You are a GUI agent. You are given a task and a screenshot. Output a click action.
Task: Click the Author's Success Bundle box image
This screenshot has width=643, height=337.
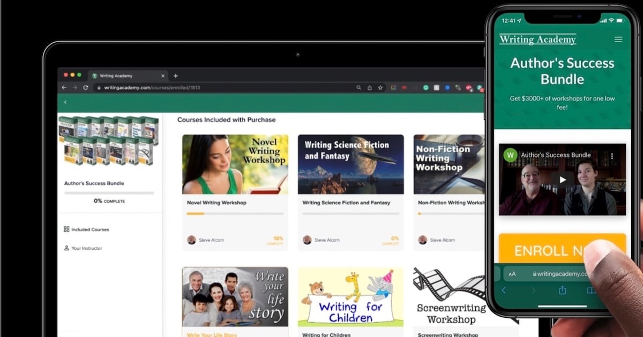(x=109, y=140)
